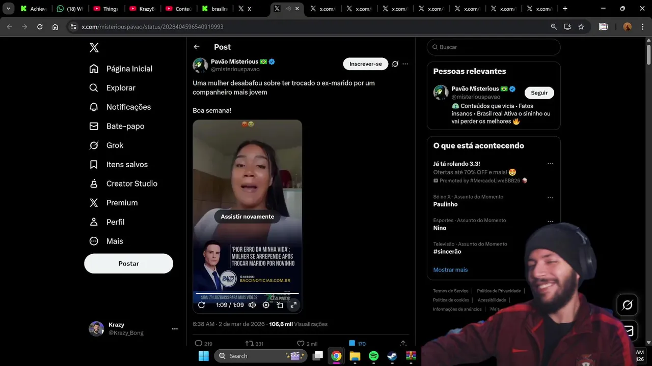
Task: Click the Buscar search field
Action: pos(494,47)
